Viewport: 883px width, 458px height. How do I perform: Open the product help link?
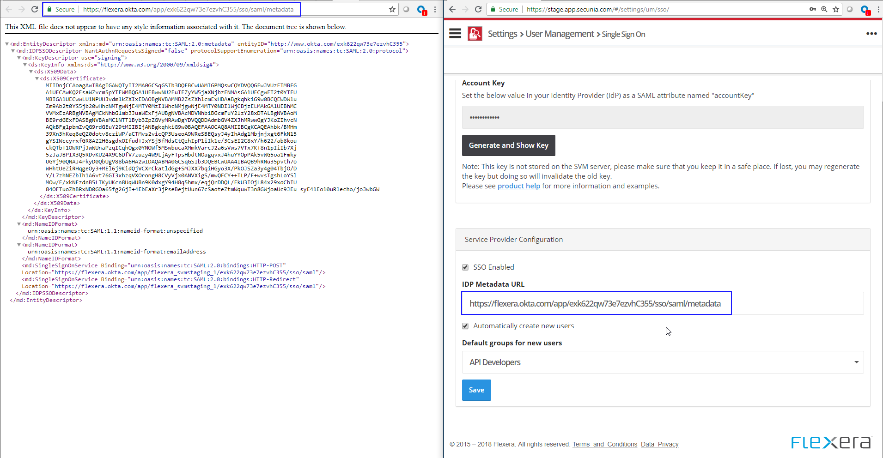coord(518,186)
